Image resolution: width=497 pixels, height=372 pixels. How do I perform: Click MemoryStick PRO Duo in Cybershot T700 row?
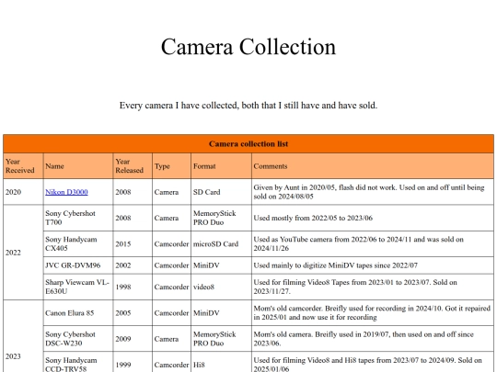221,218
